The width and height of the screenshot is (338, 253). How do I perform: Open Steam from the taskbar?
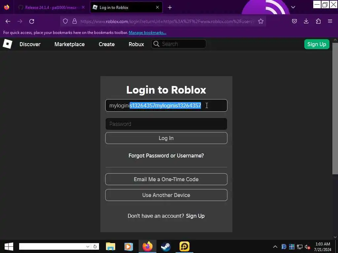pos(166,246)
